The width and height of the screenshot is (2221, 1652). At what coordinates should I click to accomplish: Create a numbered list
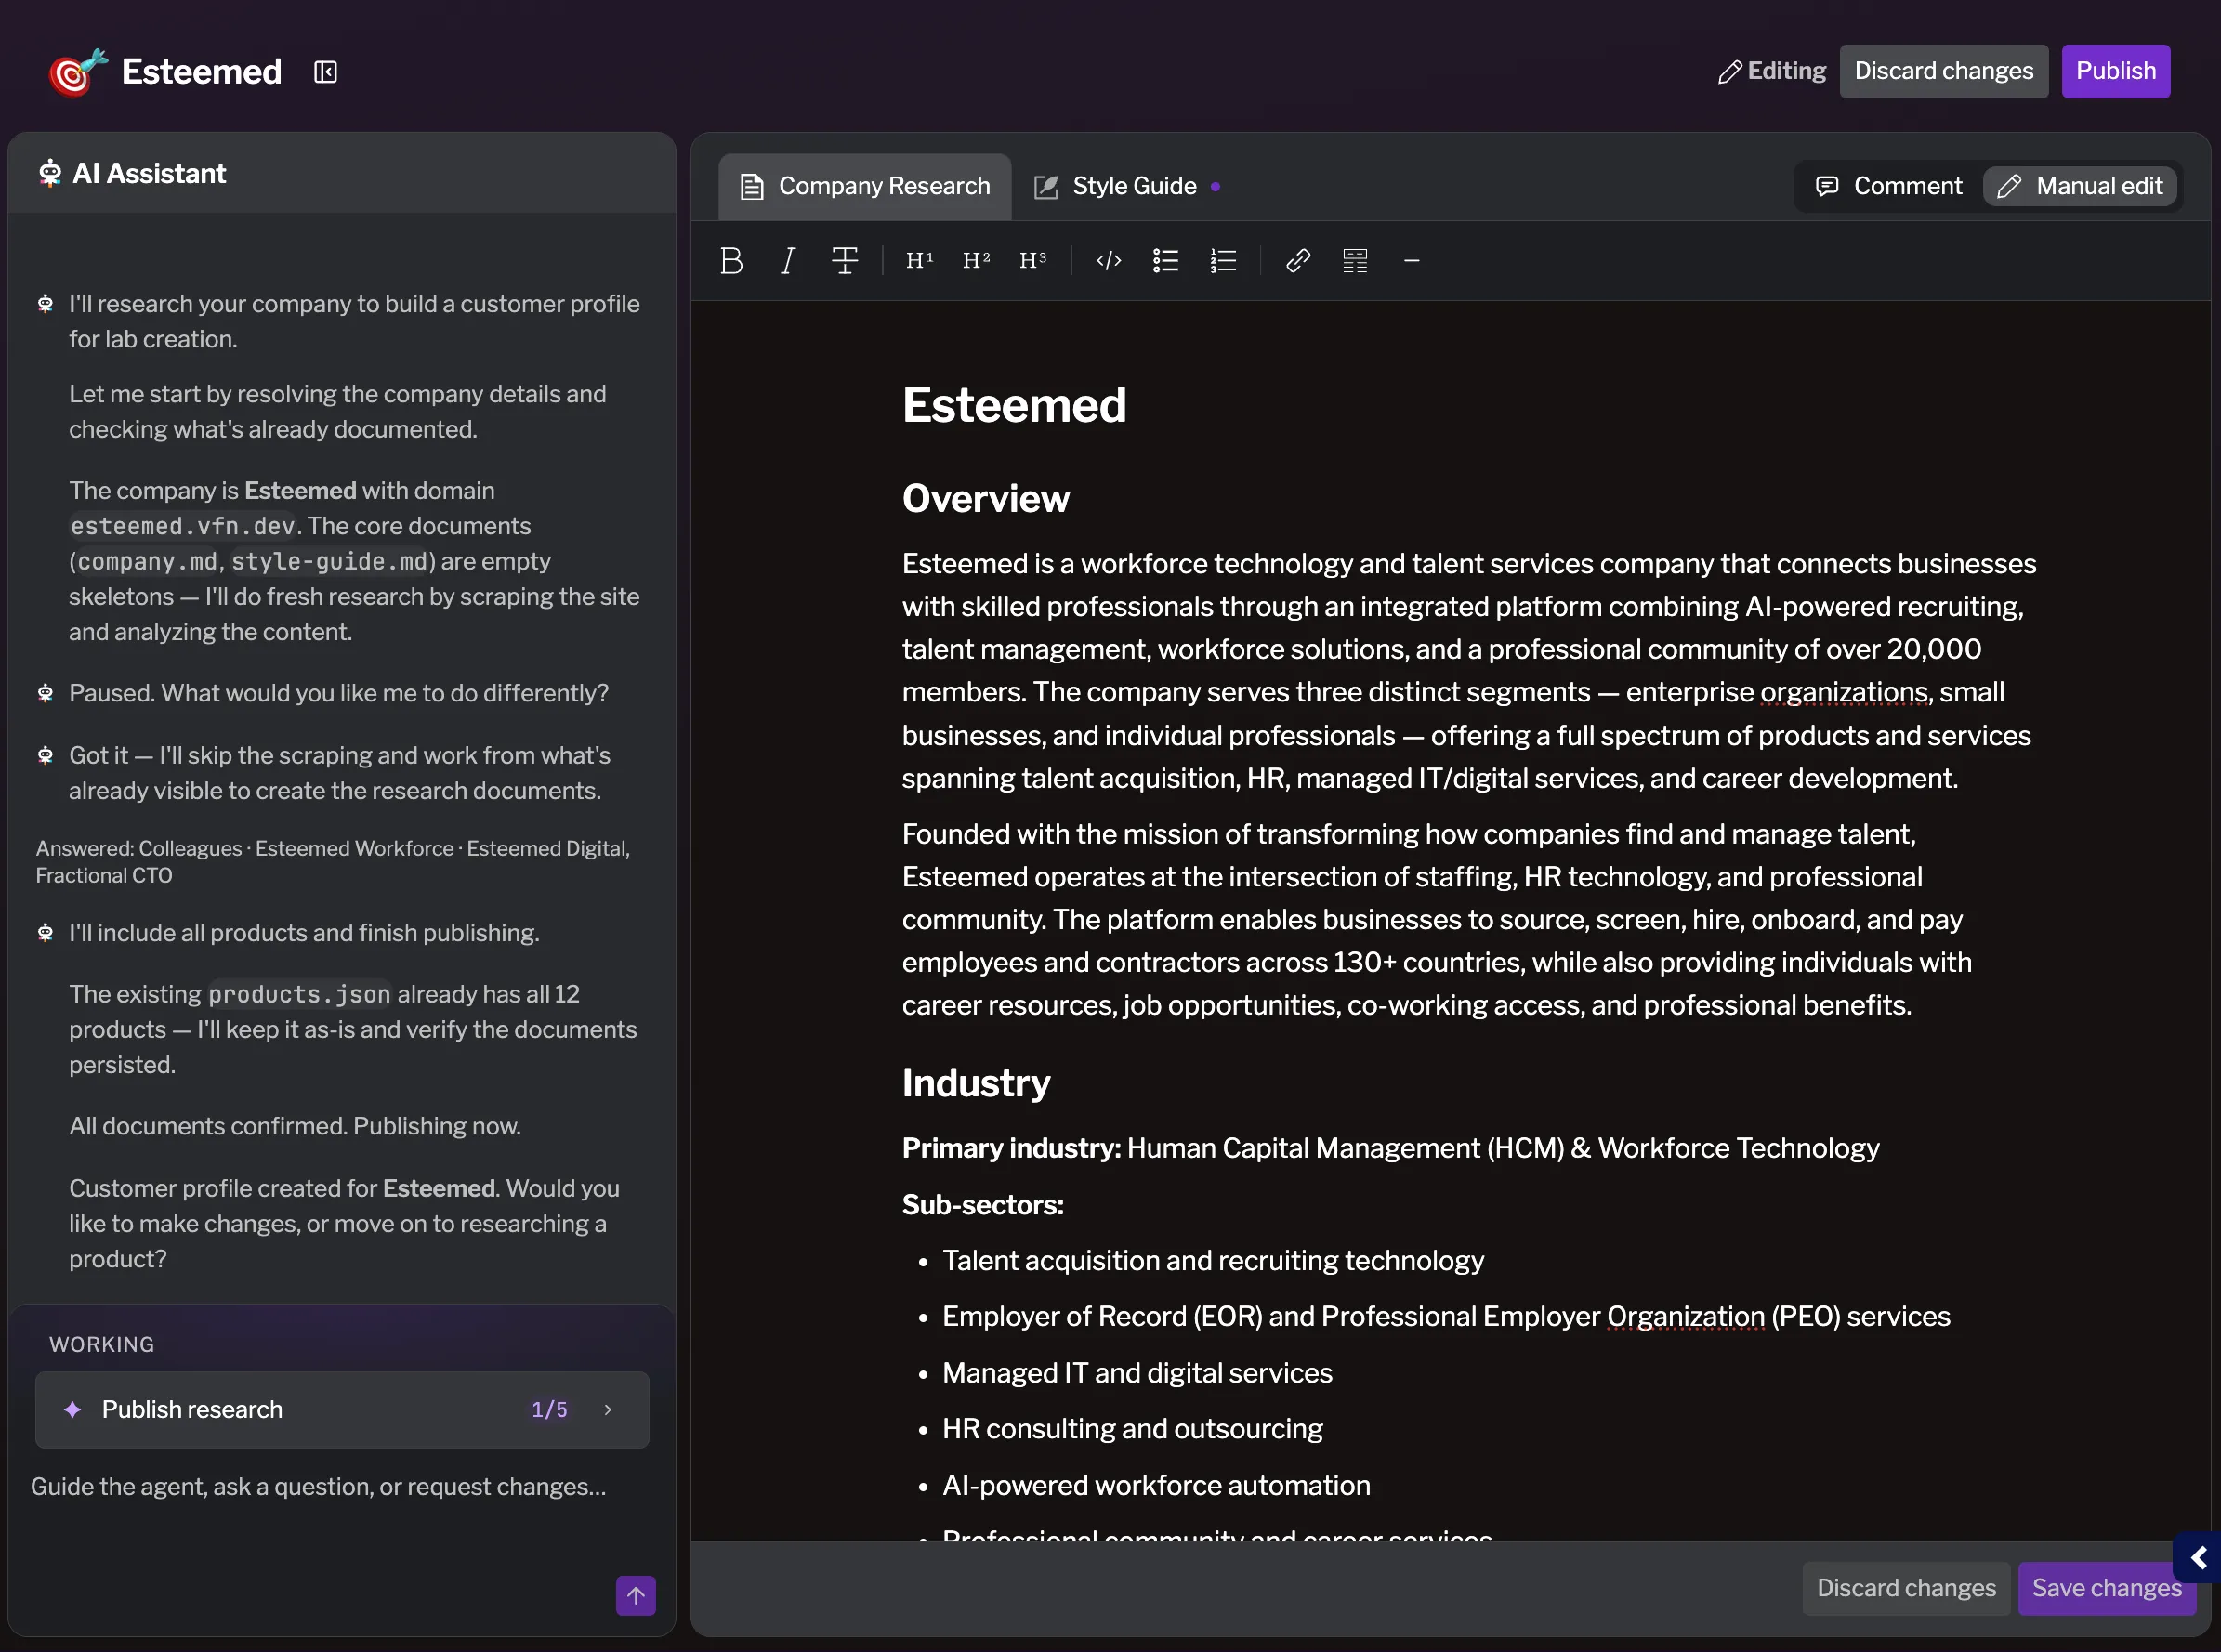coord(1223,261)
